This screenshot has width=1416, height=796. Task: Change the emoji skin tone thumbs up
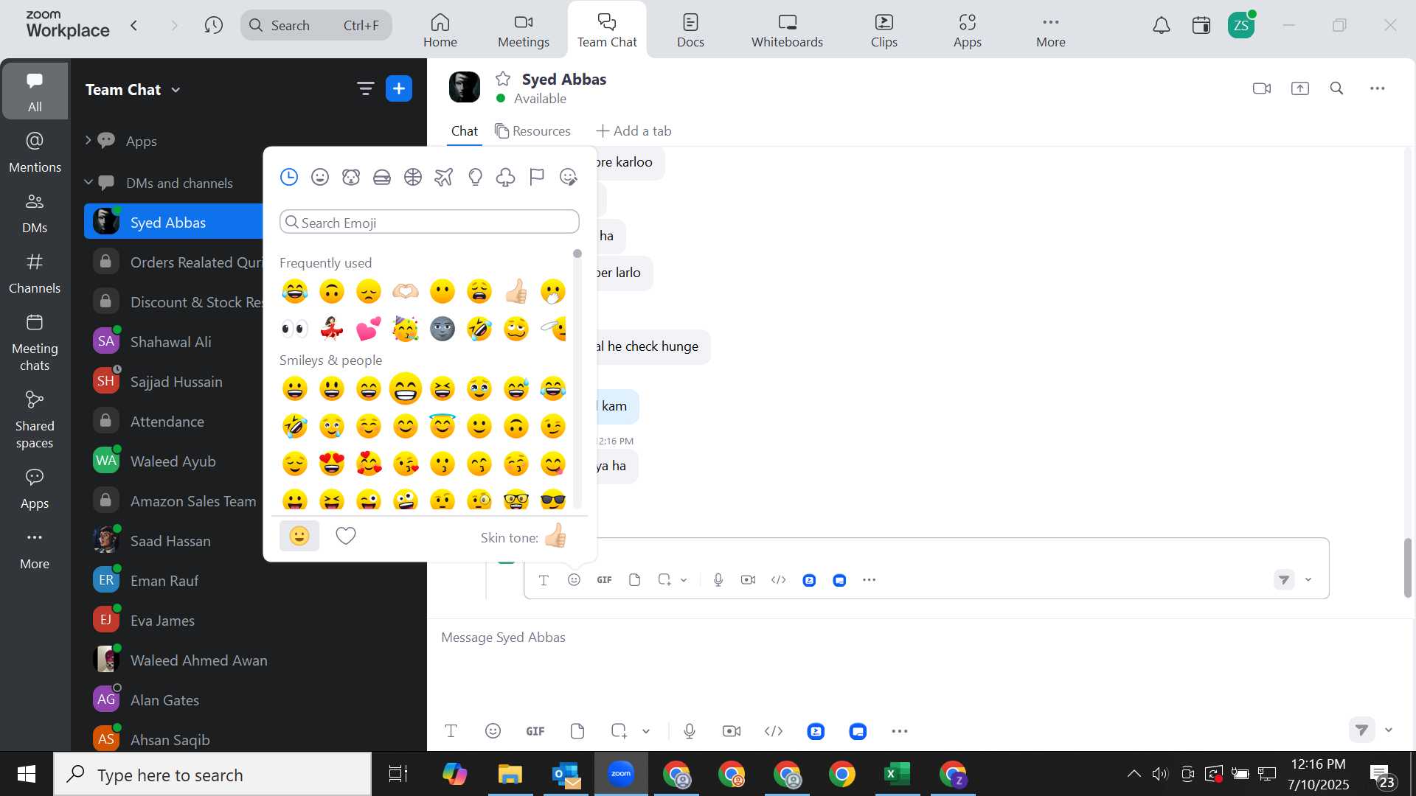(556, 536)
